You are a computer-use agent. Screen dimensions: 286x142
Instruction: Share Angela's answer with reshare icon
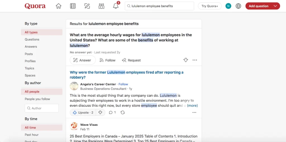(123, 112)
